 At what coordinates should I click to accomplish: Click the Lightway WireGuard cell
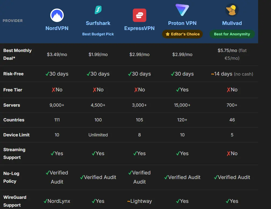(x=140, y=201)
